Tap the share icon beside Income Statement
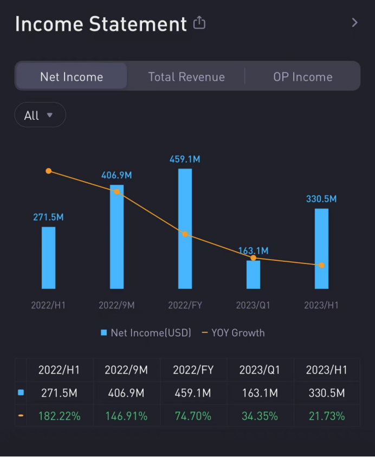 [199, 23]
